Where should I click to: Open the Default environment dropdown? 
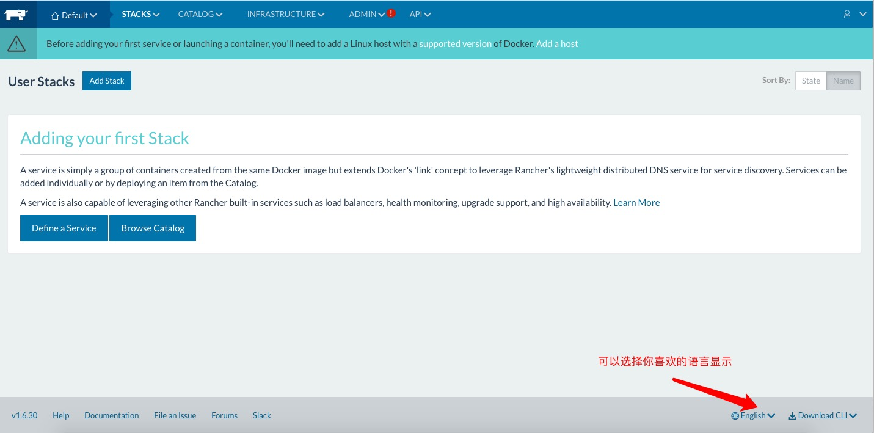click(x=74, y=15)
